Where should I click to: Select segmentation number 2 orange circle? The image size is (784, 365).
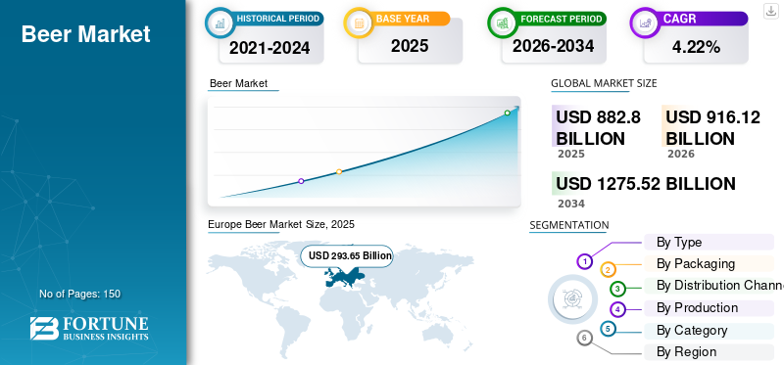[x=608, y=270]
